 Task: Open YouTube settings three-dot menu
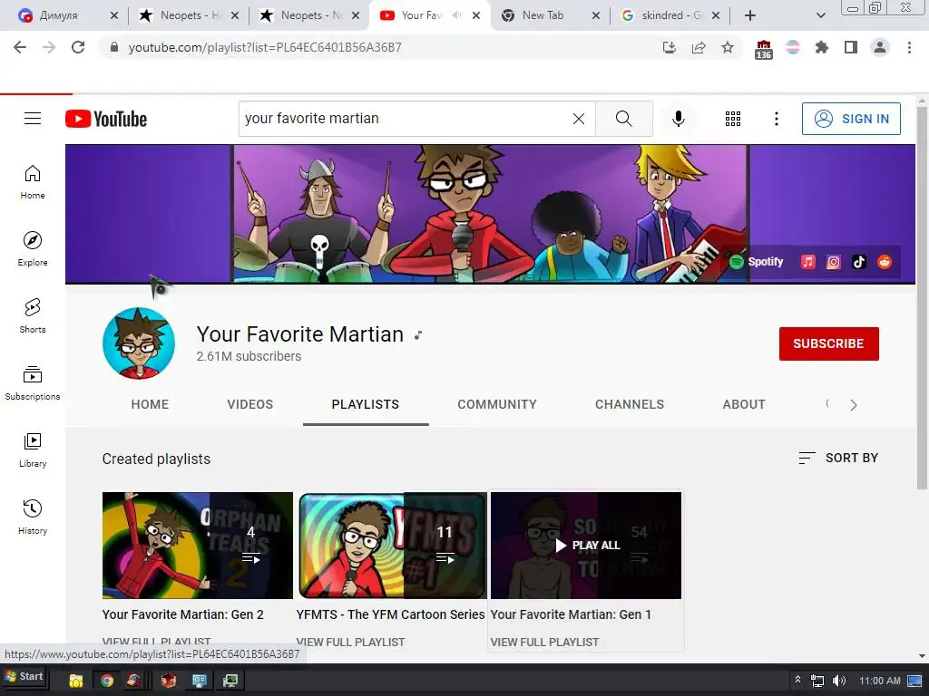(777, 119)
